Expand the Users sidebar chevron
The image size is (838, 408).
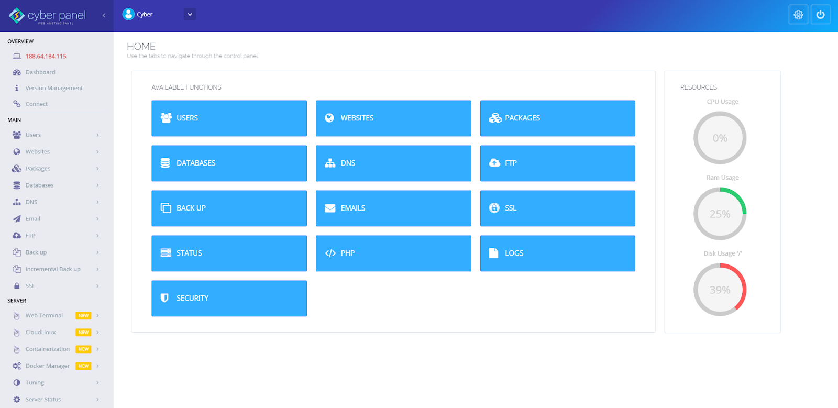[97, 135]
